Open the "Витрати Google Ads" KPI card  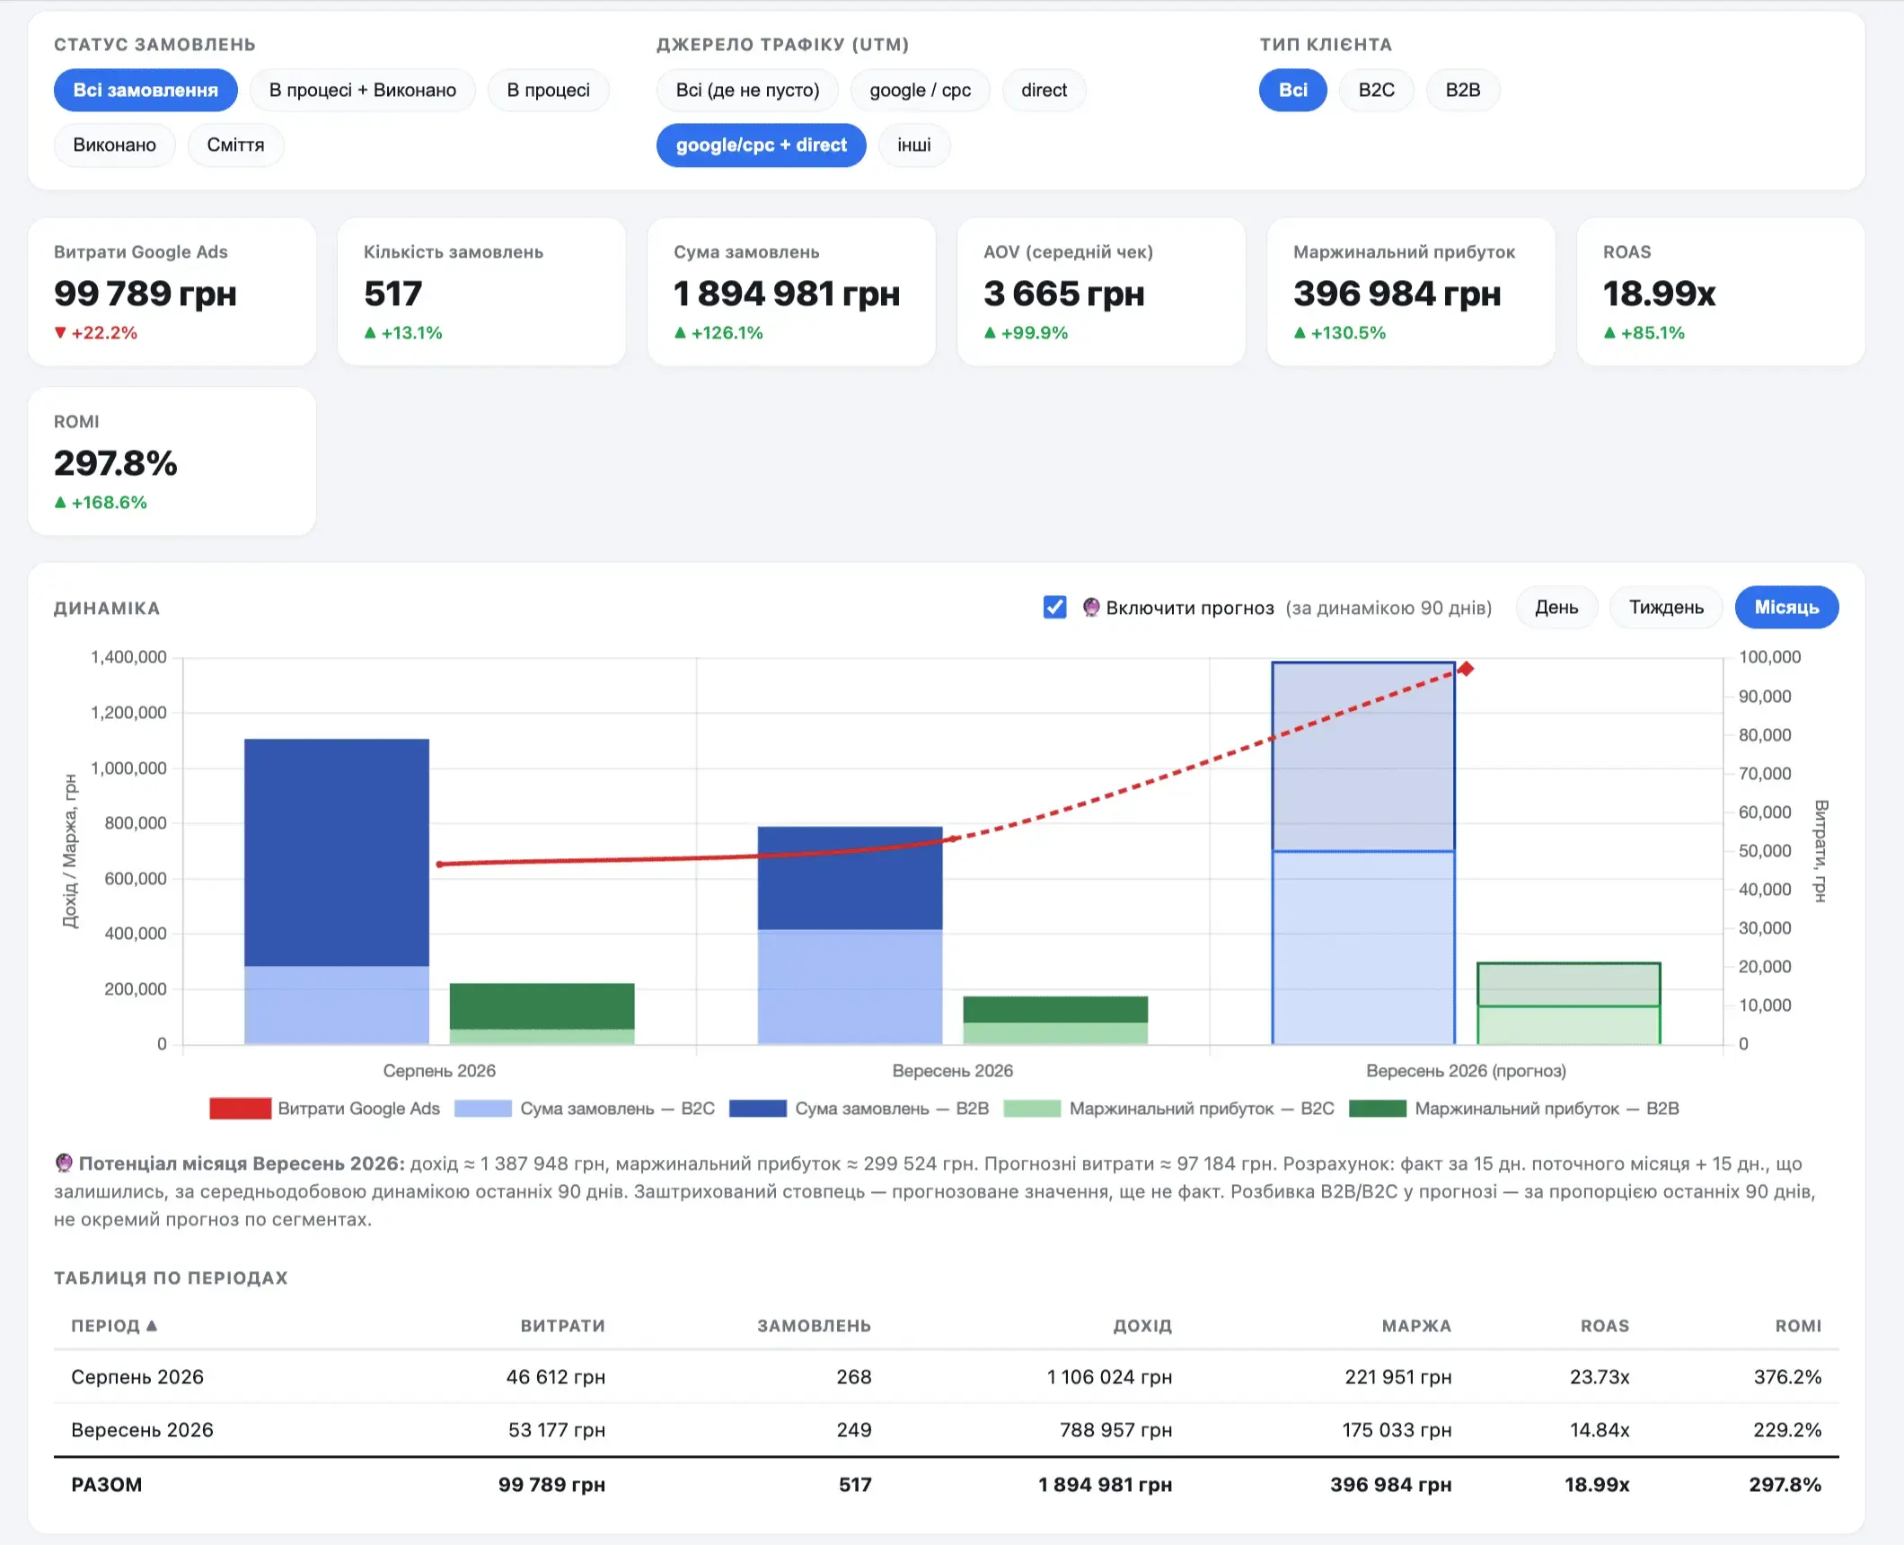[x=172, y=292]
